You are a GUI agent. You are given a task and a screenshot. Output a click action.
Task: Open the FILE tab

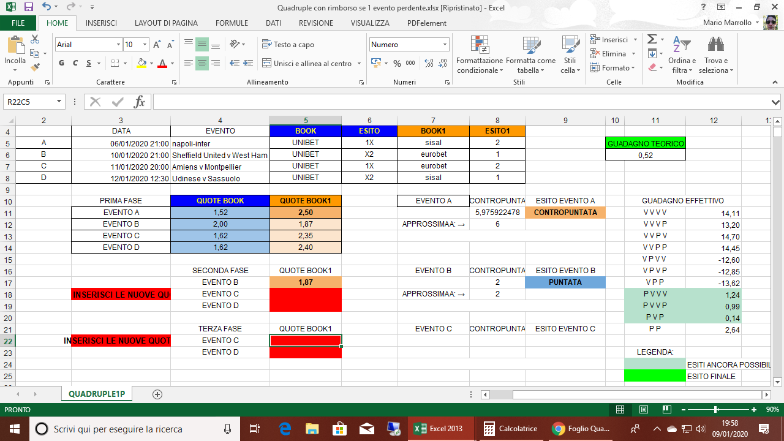point(18,23)
